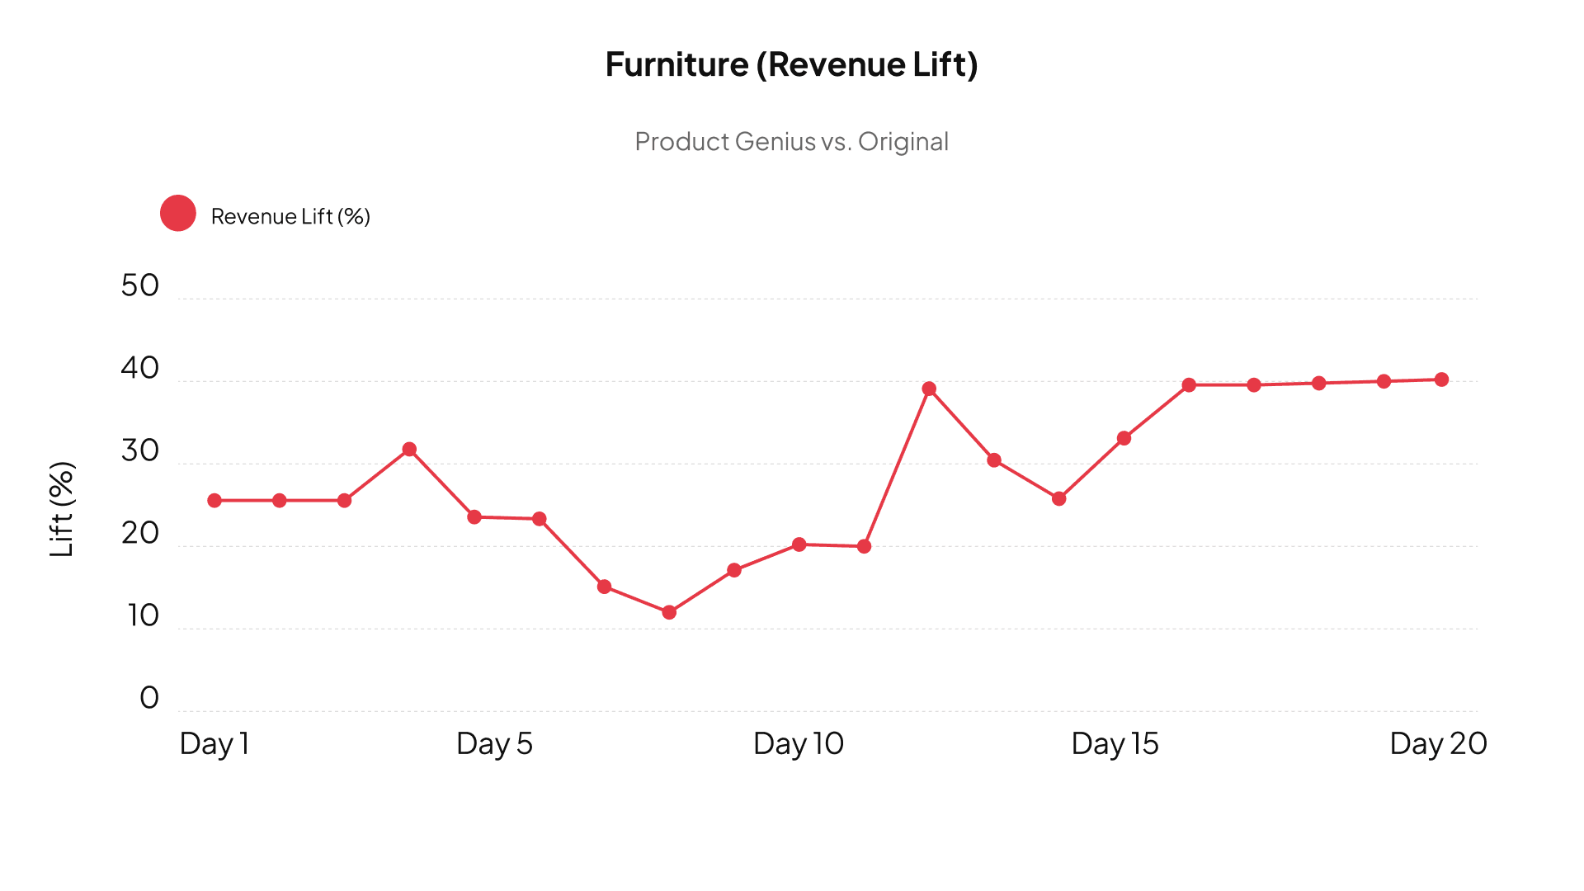Select the Day 10 data point marker

(x=799, y=544)
